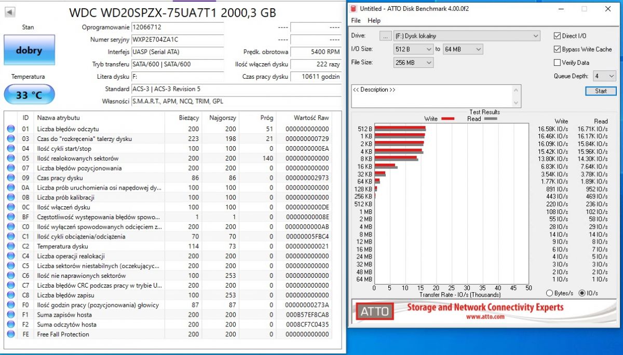This screenshot has height=355, width=623.
Task: Select the Bytes/s radio button
Action: point(549,293)
